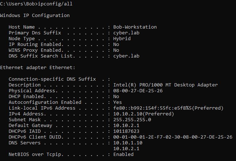This screenshot has width=236, height=161.
Task: Click the Primary Dns Suffix cyber.lab value
Action: (126, 33)
